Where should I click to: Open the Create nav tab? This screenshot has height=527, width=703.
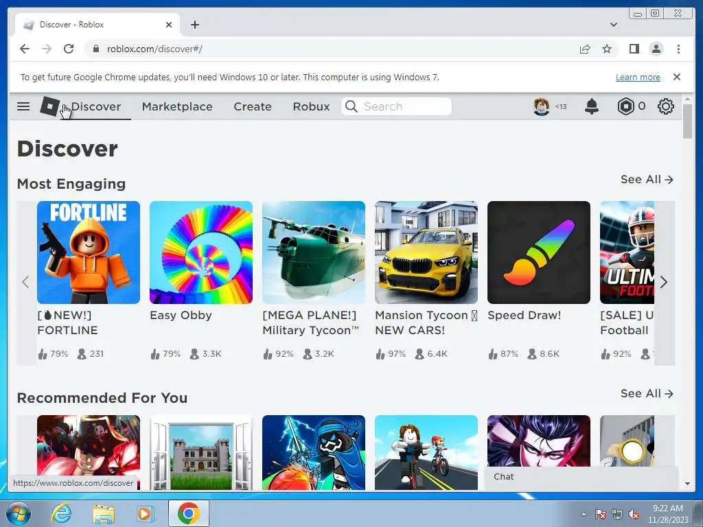point(253,106)
